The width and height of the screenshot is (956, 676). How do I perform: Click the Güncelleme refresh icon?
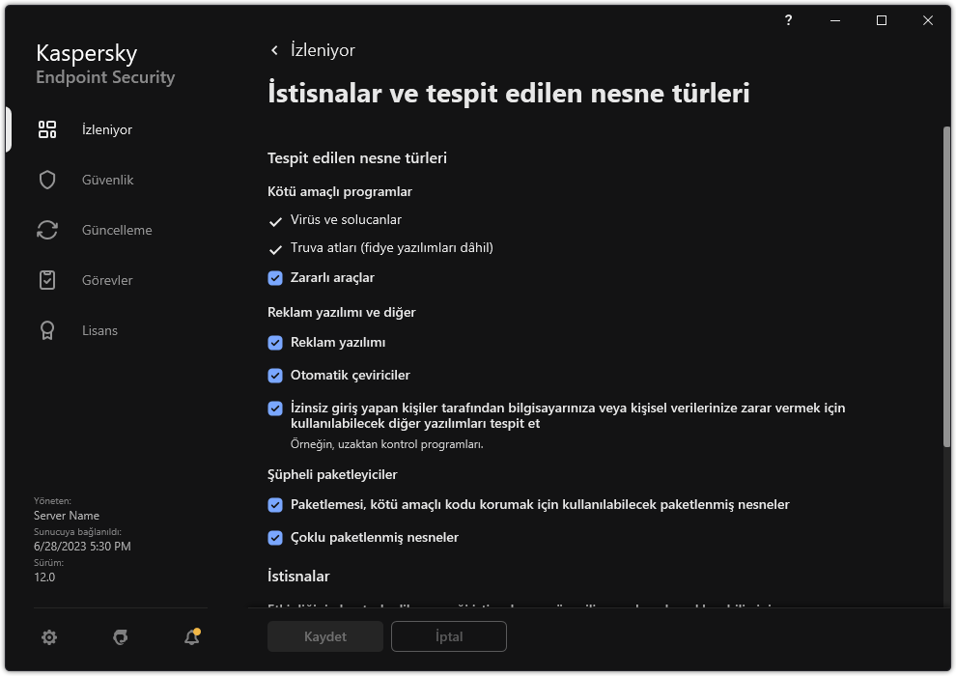46,230
